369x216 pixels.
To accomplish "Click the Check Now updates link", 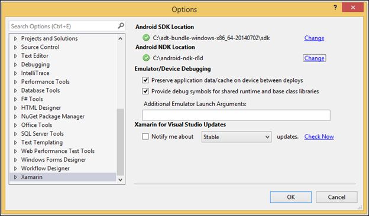I will [319, 137].
